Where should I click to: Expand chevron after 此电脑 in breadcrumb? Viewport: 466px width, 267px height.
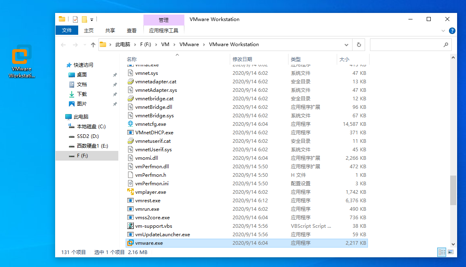(x=135, y=44)
